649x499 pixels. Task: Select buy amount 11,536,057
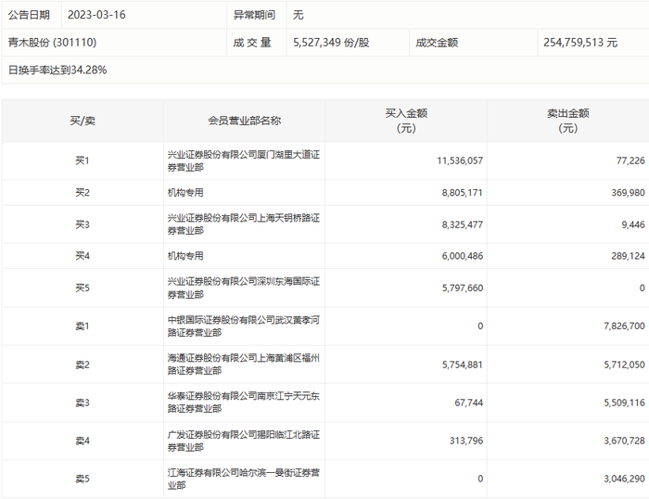click(460, 160)
